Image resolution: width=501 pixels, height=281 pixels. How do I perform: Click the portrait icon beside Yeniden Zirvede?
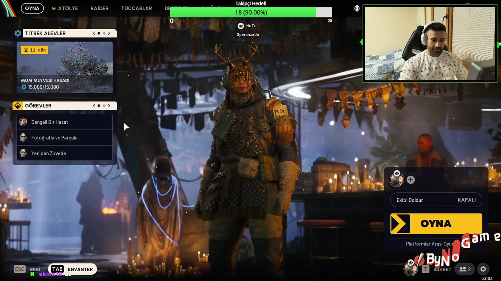click(23, 153)
